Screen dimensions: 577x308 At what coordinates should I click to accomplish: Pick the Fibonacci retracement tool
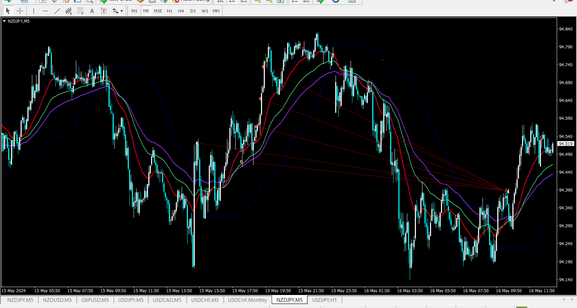pos(80,11)
